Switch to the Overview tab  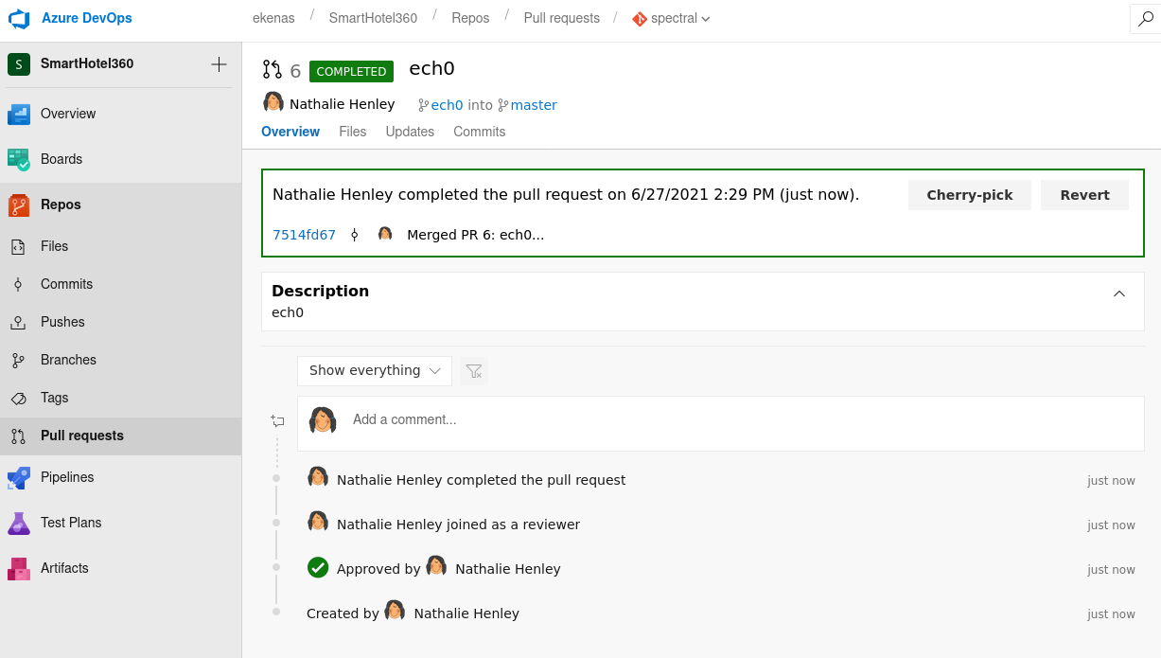pyautogui.click(x=290, y=132)
